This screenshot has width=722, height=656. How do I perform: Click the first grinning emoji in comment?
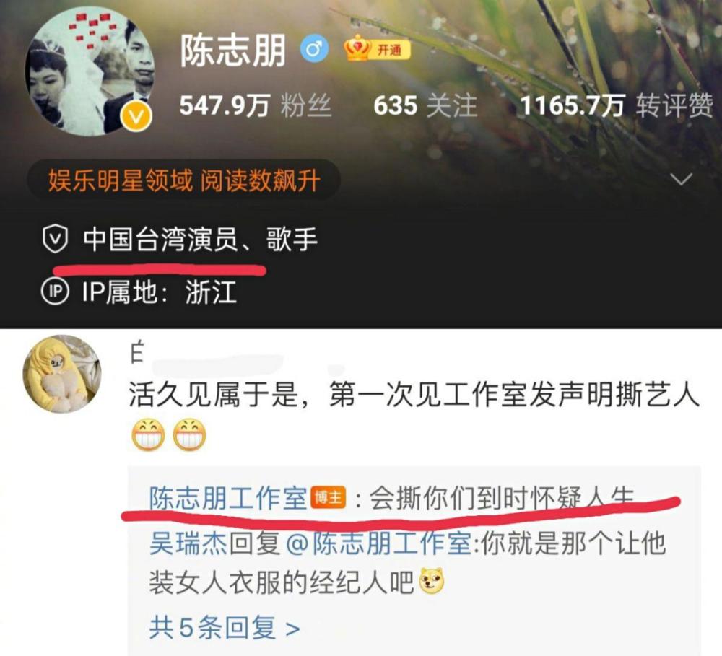[148, 434]
